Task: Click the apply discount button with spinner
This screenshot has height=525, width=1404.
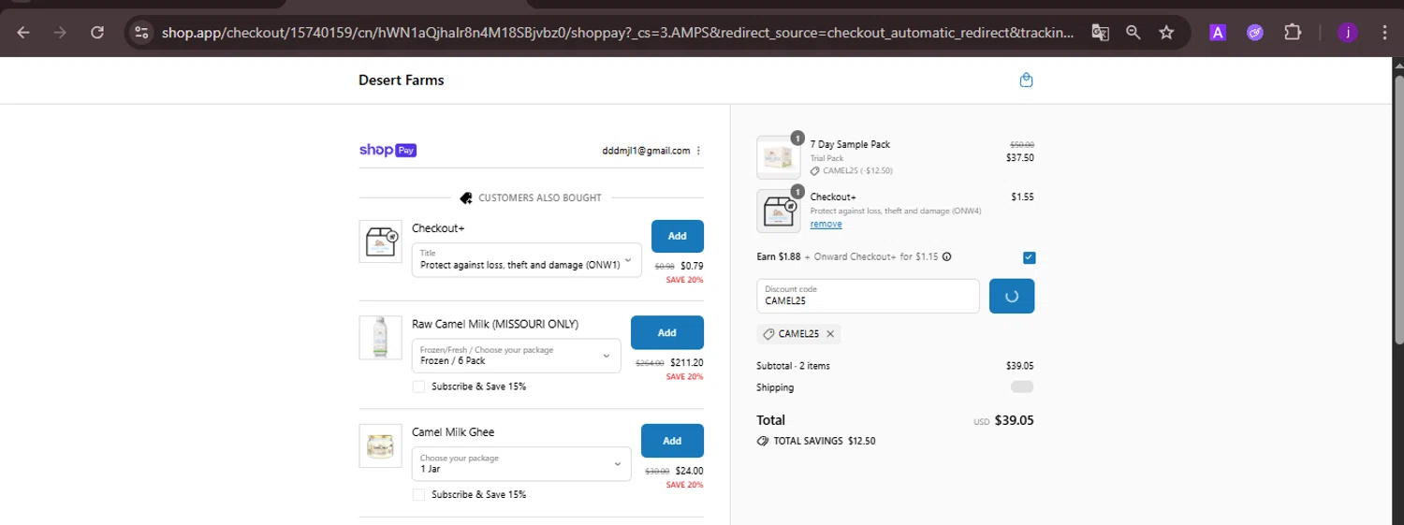Action: pos(1012,296)
